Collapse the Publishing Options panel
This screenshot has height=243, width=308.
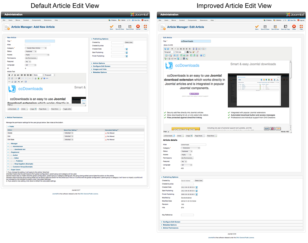(101, 39)
